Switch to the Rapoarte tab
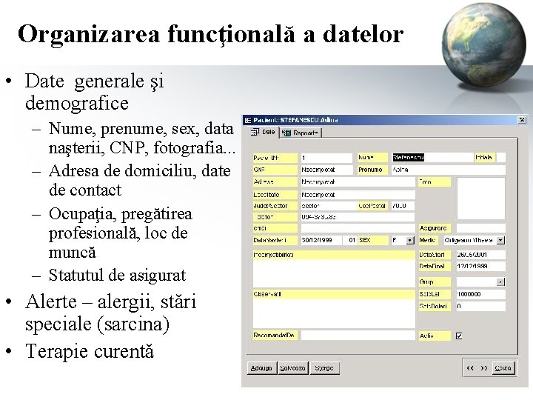Viewport: 533px width, 400px height. pyautogui.click(x=301, y=133)
